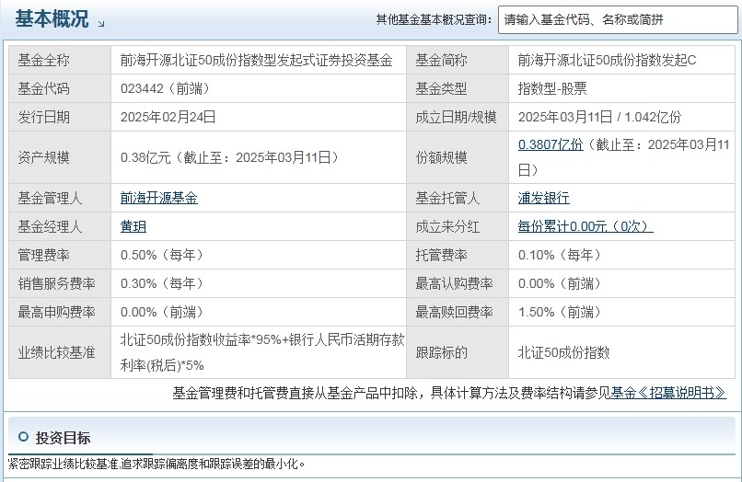Open the 基金《招募说明书》 link
This screenshot has height=482, width=742.
[667, 393]
